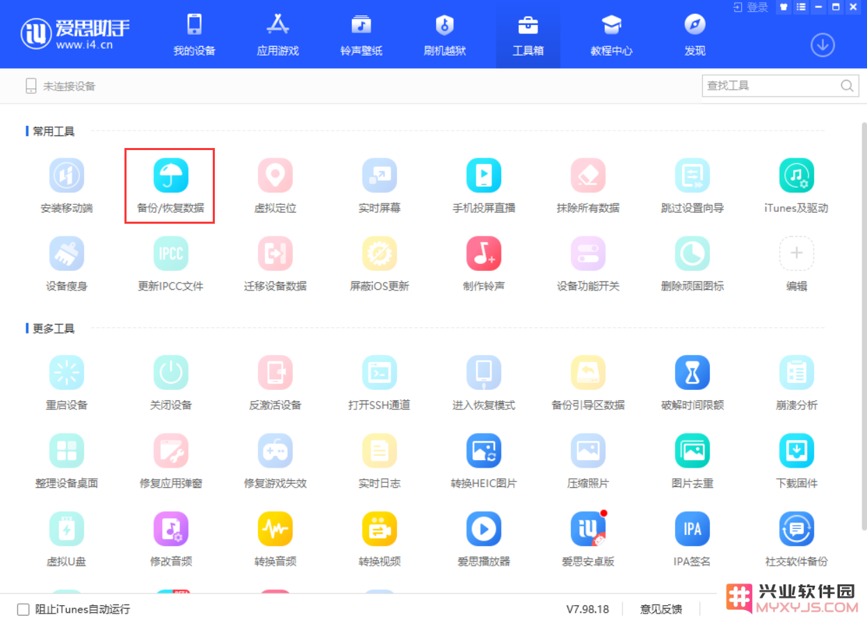Open the 虚拟U盘 tool
The height and width of the screenshot is (624, 867).
pyautogui.click(x=67, y=539)
